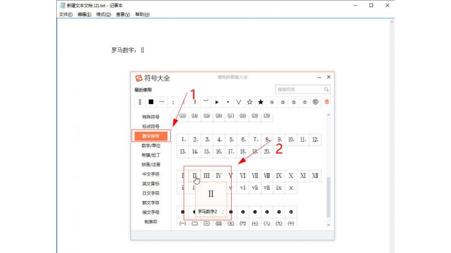The width and height of the screenshot is (451, 253).
Task: Open the 文件(F) menu in Notepad
Action: 66,14
